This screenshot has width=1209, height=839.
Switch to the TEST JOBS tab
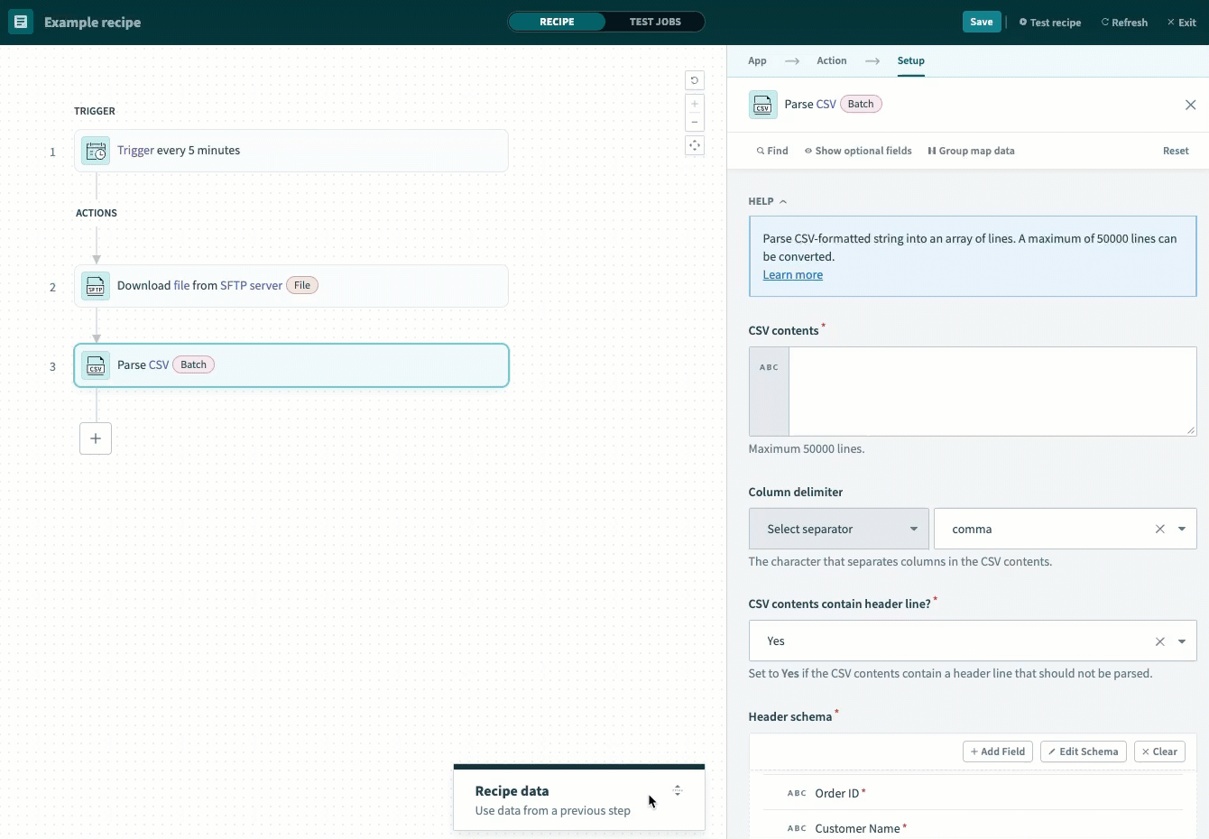(x=656, y=22)
